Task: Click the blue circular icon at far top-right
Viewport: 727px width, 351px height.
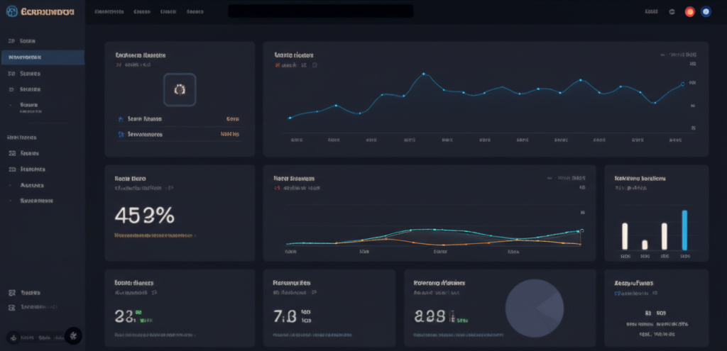Action: (x=706, y=12)
